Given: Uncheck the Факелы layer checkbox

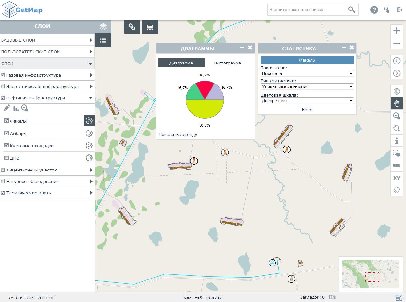Looking at the screenshot, I should click(x=6, y=121).
